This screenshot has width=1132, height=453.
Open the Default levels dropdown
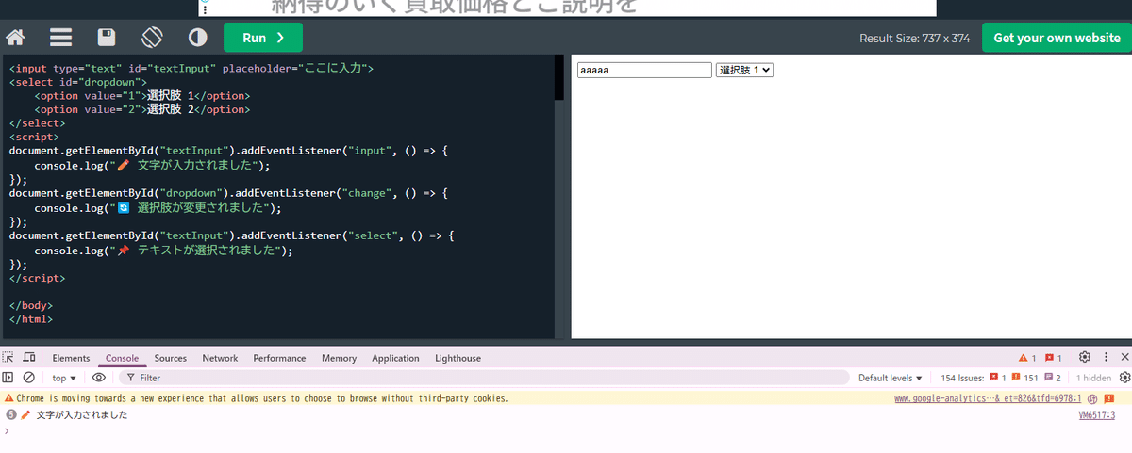coord(890,378)
